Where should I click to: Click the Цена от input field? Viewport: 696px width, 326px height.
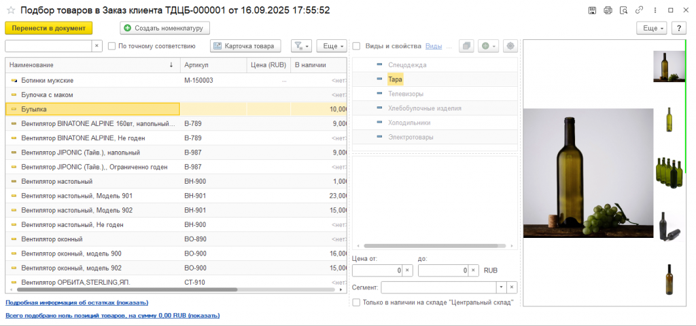(x=377, y=270)
